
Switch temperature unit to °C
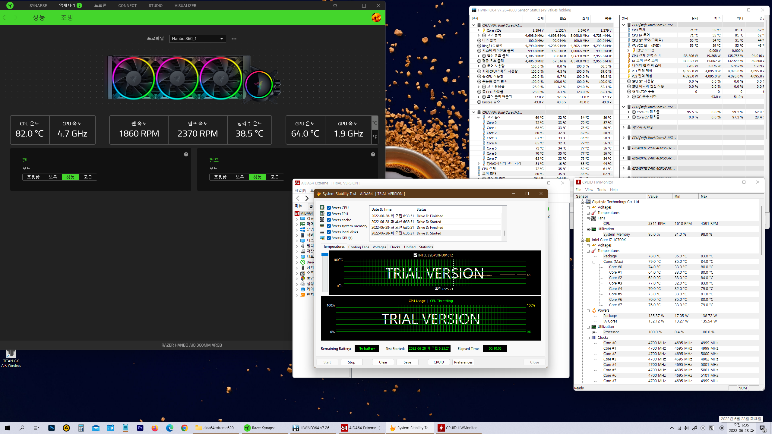[375, 123]
